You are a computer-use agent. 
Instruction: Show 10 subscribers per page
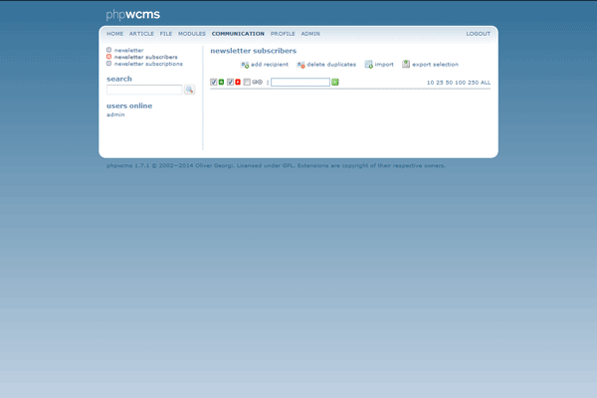tap(430, 83)
